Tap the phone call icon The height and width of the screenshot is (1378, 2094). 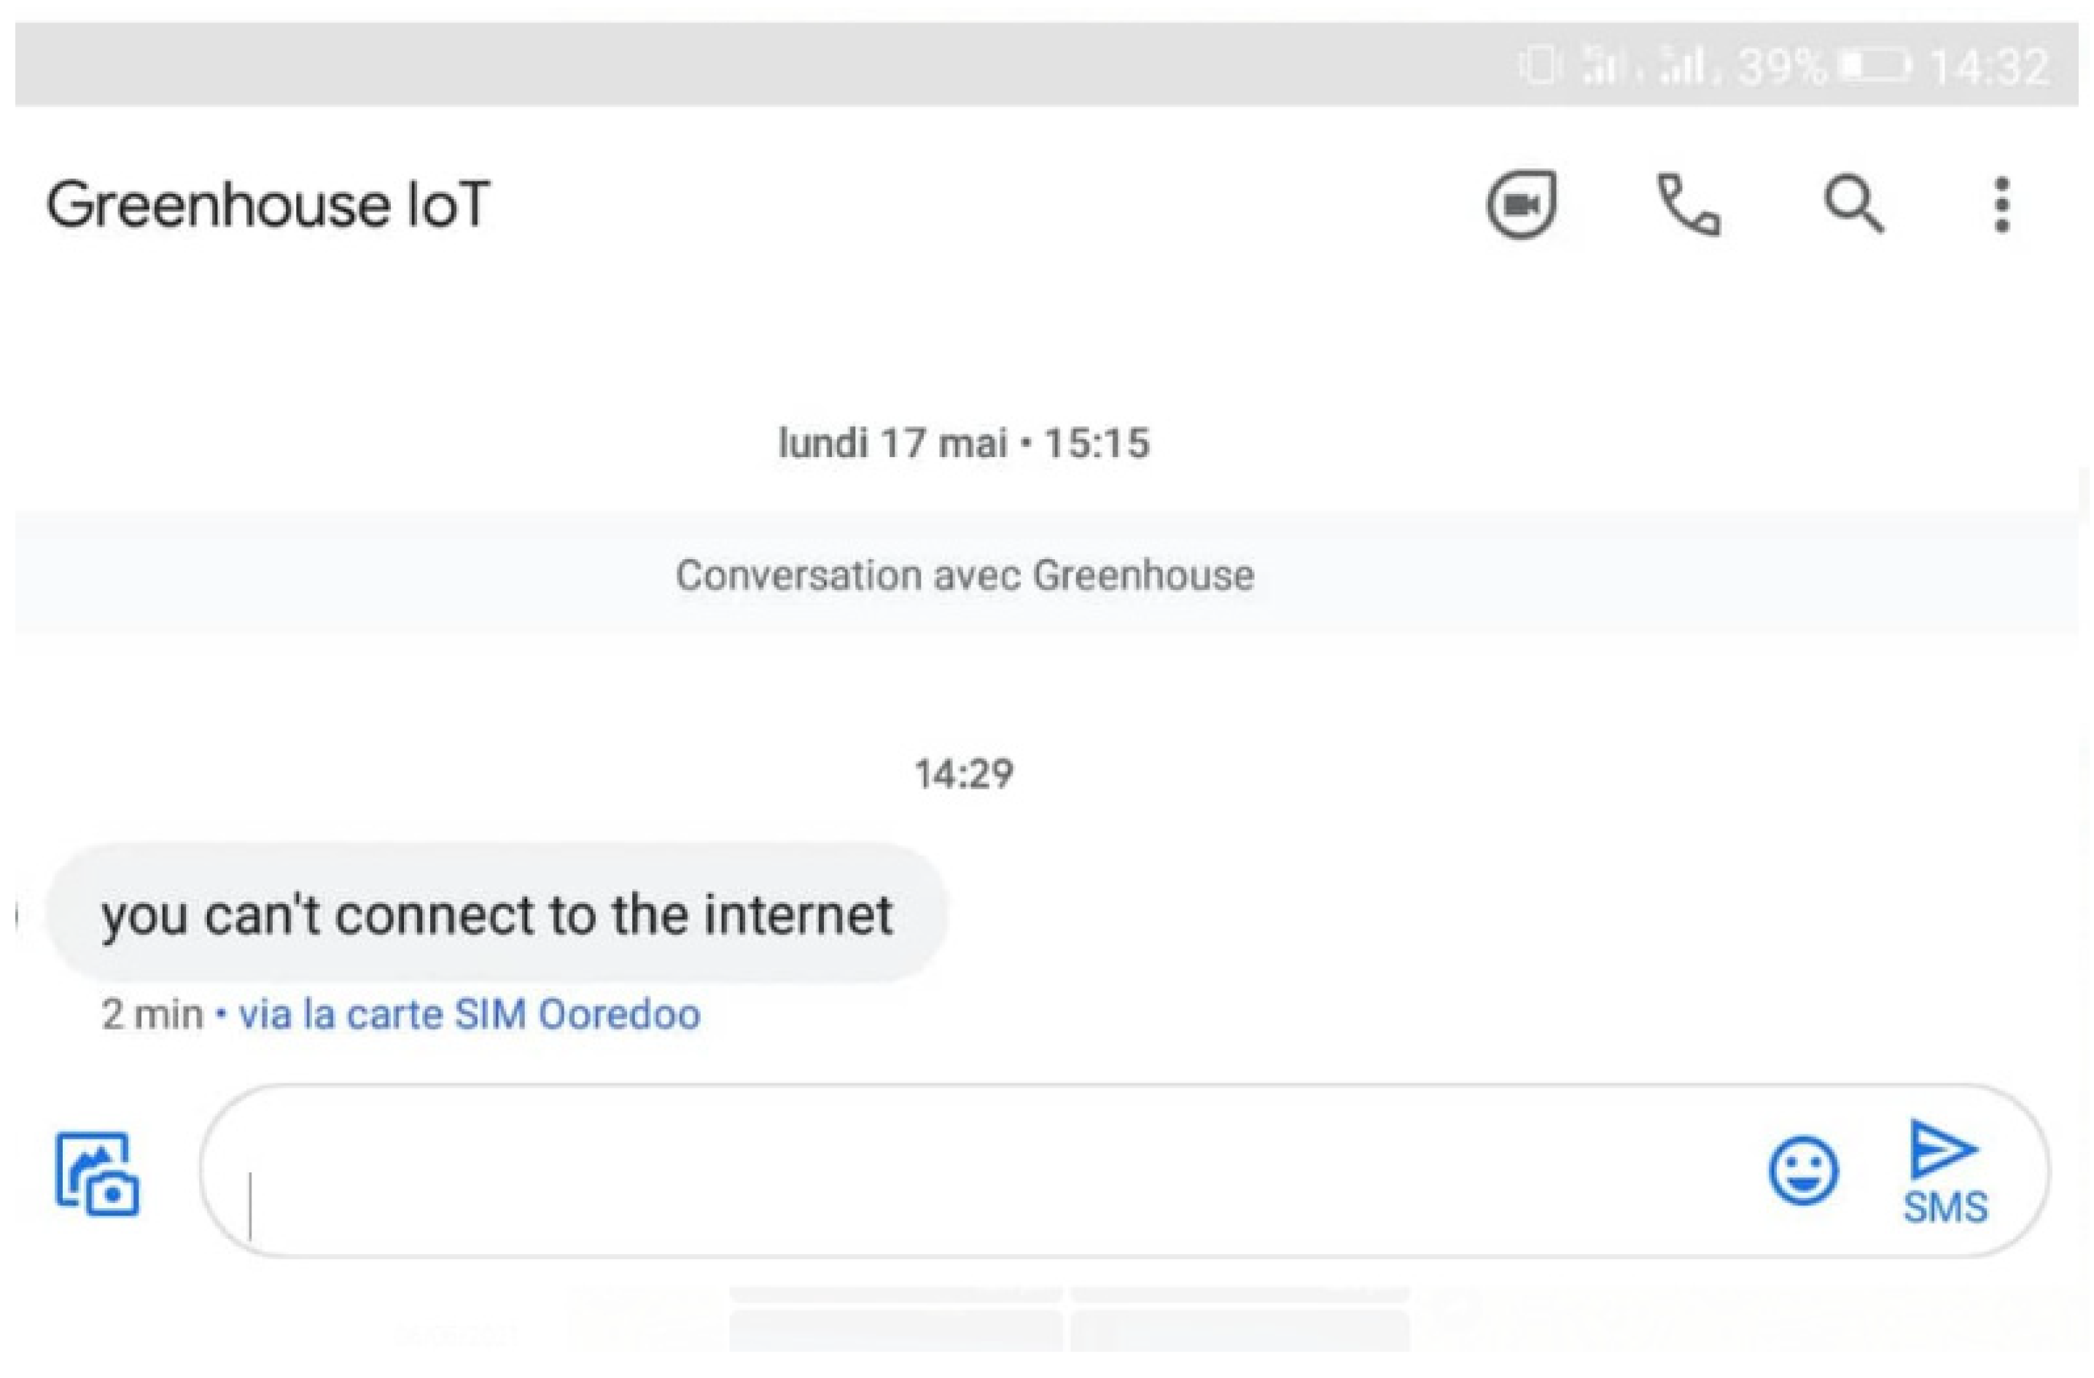pos(1687,204)
